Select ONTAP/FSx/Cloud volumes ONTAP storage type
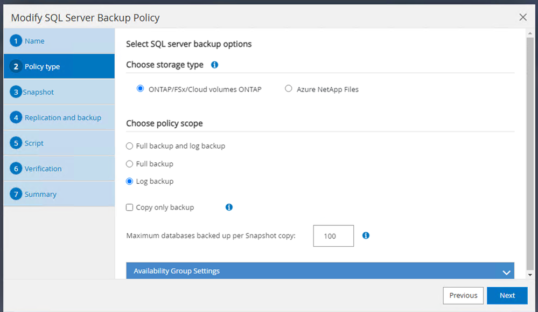538x312 pixels. coord(141,89)
